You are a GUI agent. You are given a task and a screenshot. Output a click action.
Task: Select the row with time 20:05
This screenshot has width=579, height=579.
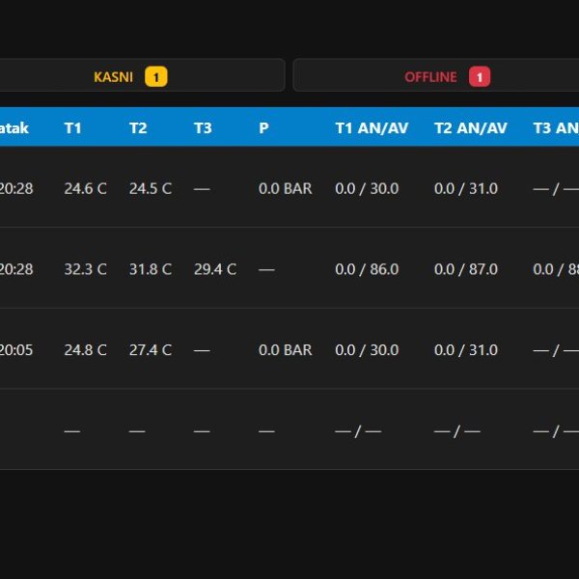point(289,348)
